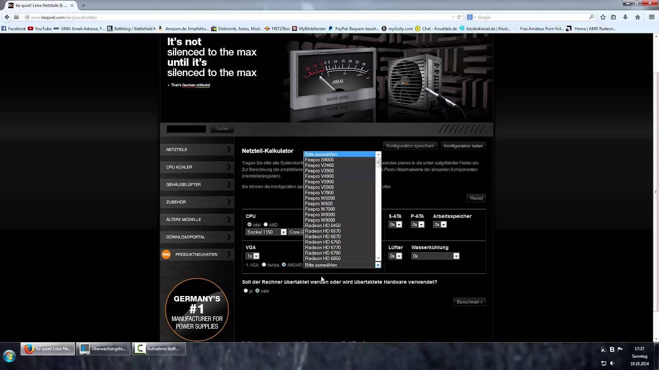
Task: Open the S-ATA count dropdown
Action: pos(395,224)
